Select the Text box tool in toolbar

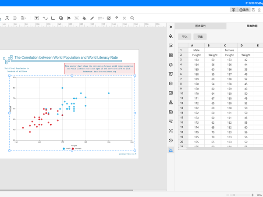click(36, 18)
